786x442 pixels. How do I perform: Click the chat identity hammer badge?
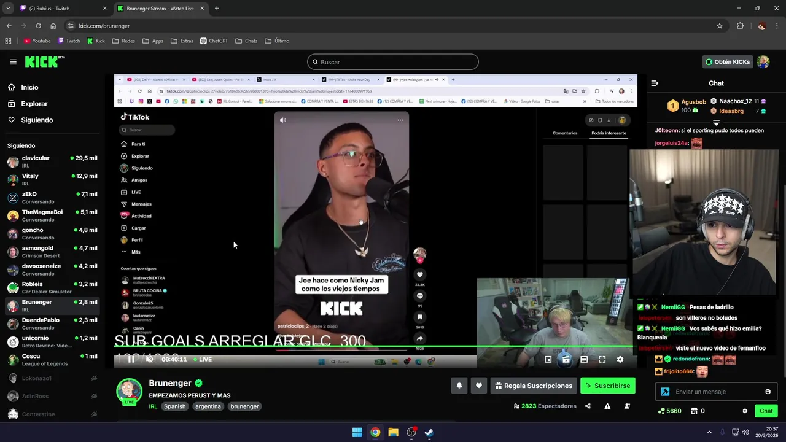click(x=665, y=392)
